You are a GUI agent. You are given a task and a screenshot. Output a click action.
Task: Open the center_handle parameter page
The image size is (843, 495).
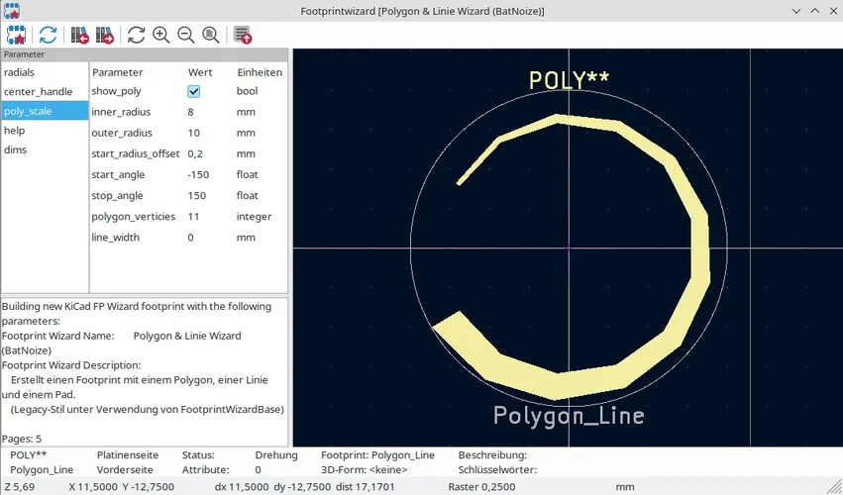coord(38,92)
